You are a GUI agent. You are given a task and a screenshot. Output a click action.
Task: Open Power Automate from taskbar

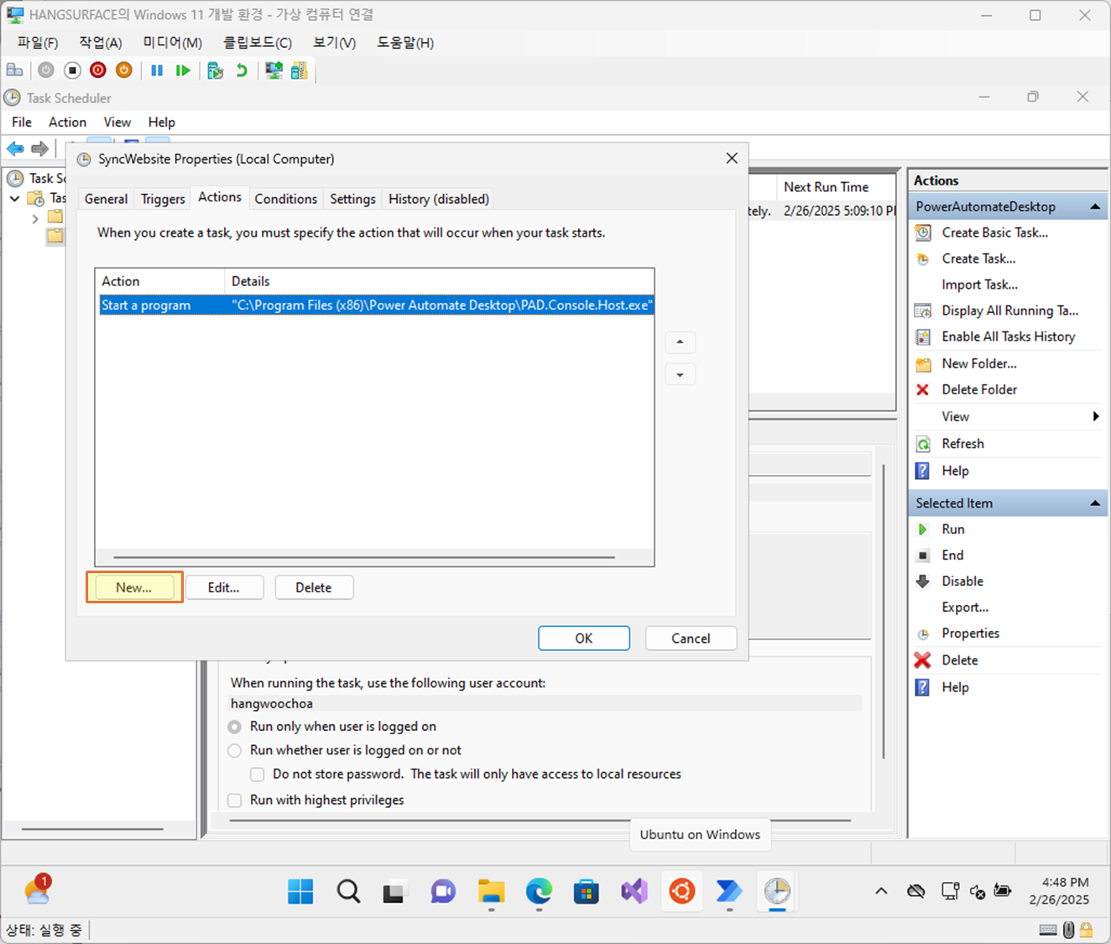[729, 891]
